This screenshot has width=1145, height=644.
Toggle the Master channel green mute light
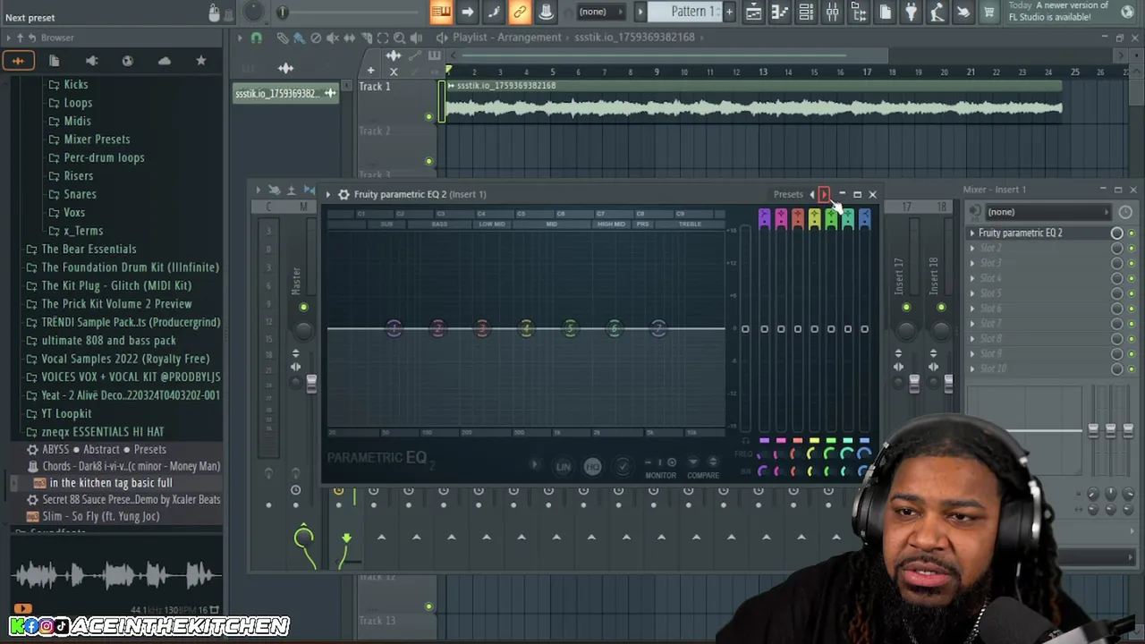303,308
